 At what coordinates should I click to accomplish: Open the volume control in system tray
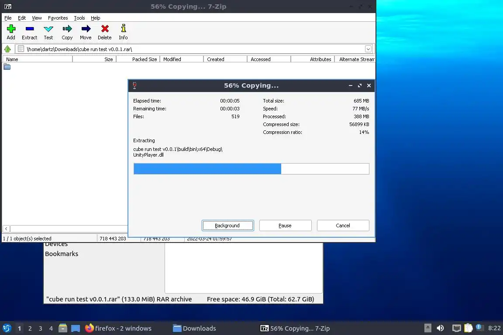click(441, 328)
